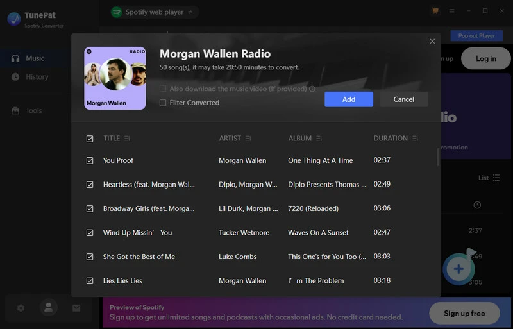
Task: Click the Cancel button
Action: pos(404,99)
